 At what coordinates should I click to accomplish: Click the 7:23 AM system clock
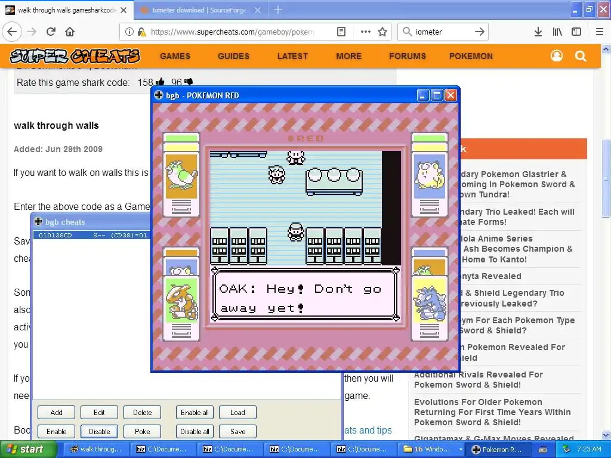coord(589,449)
